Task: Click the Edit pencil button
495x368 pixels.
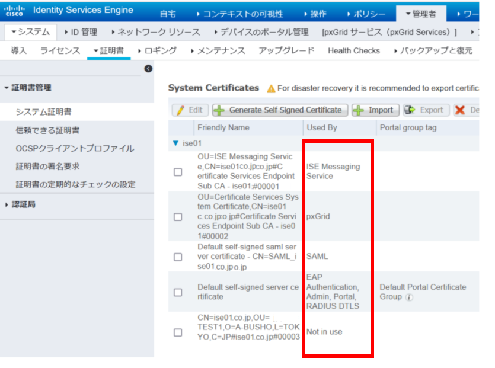Action: point(189,110)
